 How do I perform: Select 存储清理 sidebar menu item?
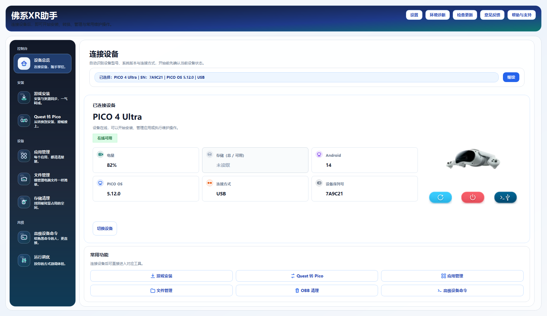click(43, 202)
